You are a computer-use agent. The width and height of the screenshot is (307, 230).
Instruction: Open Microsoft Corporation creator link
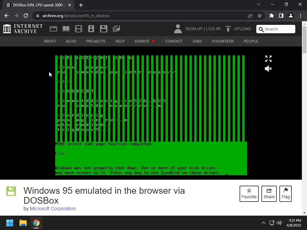53,208
